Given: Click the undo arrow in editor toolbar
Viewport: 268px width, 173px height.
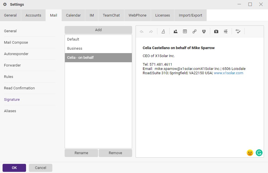Looking at the screenshot, I should point(142,32).
